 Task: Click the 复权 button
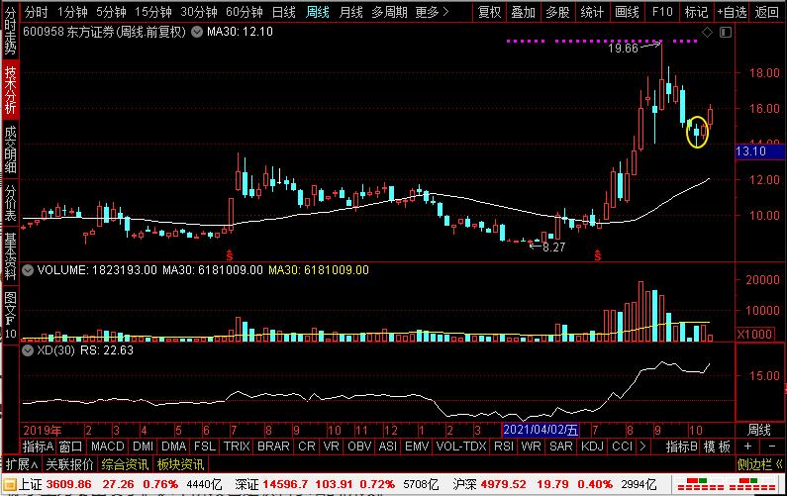click(489, 12)
